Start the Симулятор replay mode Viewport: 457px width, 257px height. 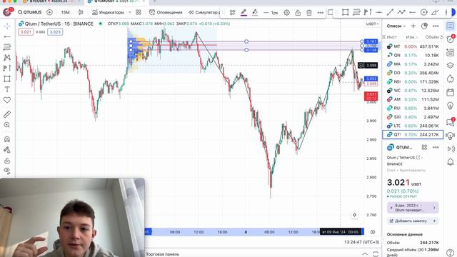point(204,12)
